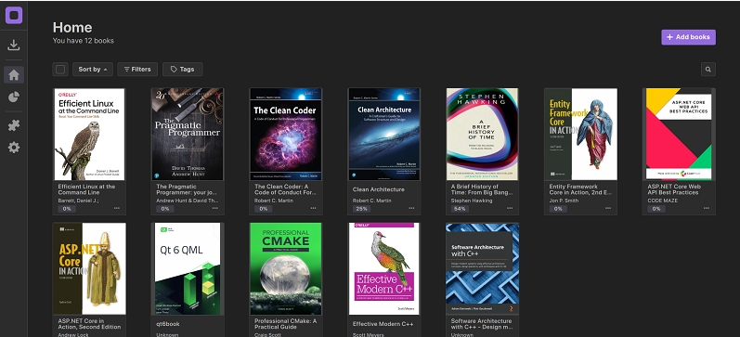
Task: Click title 'The Clean Coder: A Code of Conduct For...'
Action: pyautogui.click(x=285, y=189)
